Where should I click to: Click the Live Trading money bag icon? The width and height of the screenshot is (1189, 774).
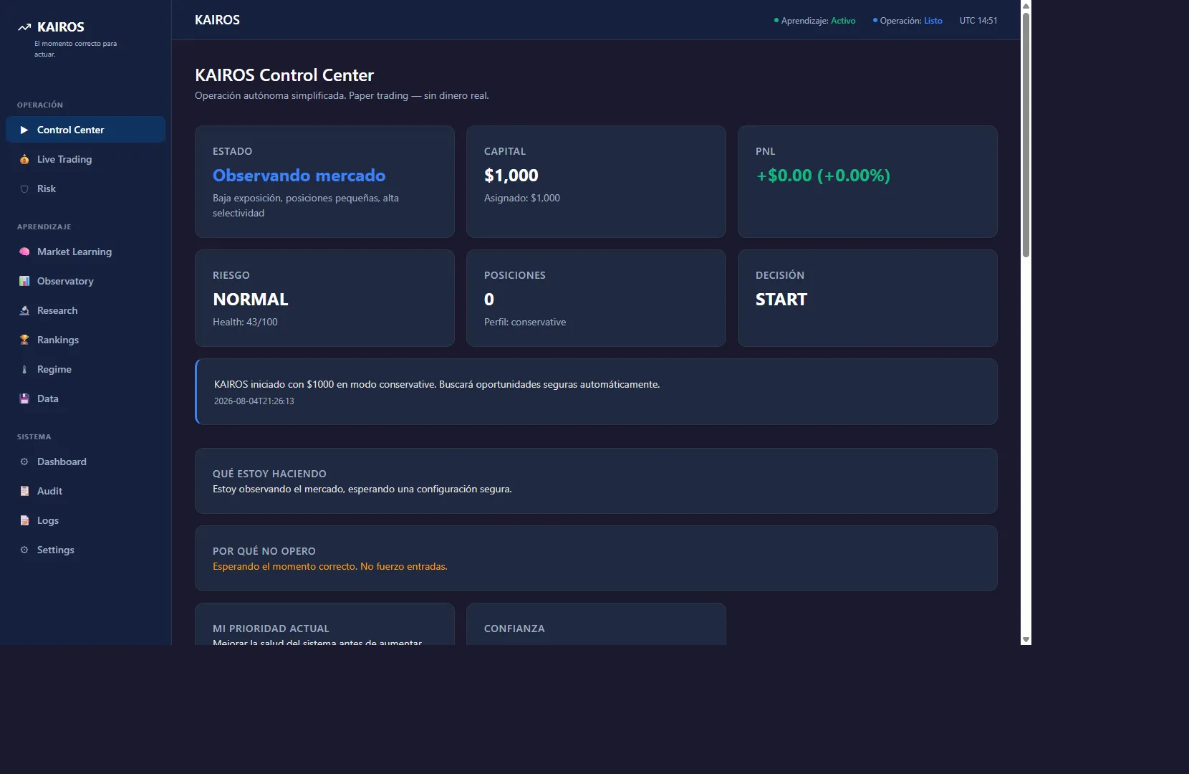24,159
